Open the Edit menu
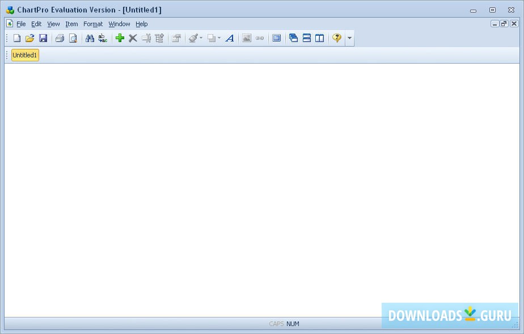The width and height of the screenshot is (524, 334). pyautogui.click(x=36, y=24)
